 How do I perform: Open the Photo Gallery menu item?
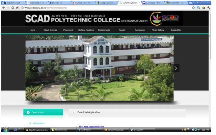click(158, 30)
